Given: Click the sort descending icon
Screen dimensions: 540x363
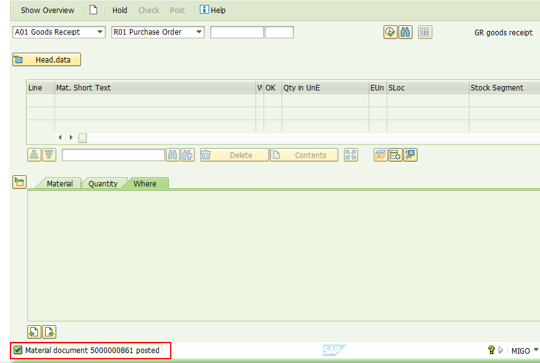Looking at the screenshot, I should coord(48,154).
